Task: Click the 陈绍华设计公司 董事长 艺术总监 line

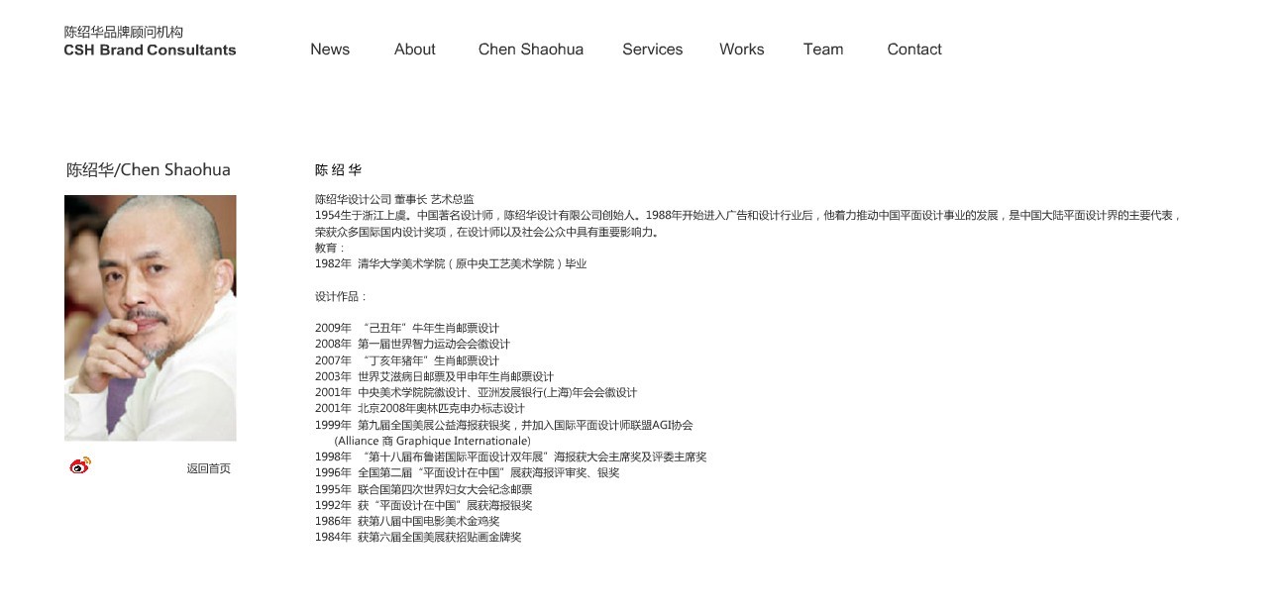Action: pyautogui.click(x=394, y=200)
